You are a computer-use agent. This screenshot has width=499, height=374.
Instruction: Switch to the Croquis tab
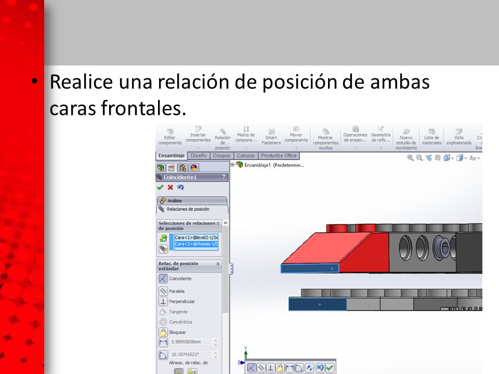point(221,155)
